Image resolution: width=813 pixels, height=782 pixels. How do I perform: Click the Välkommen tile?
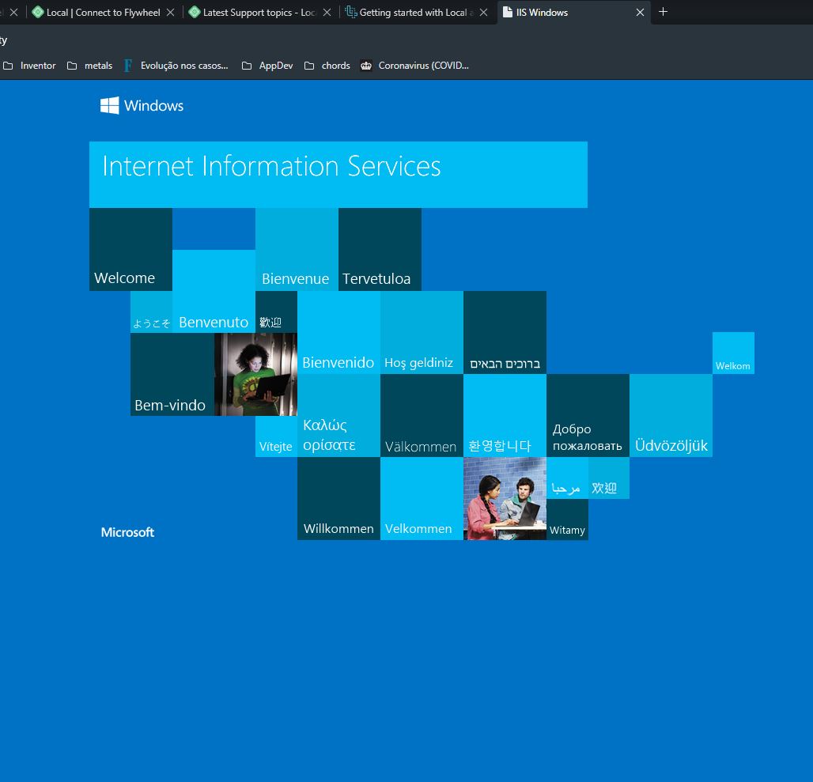tap(422, 416)
